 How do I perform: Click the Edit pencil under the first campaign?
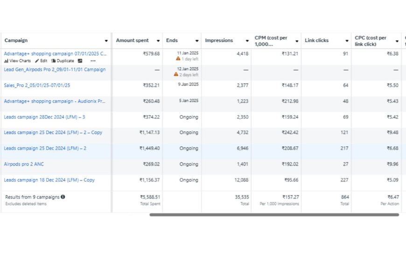pos(41,61)
